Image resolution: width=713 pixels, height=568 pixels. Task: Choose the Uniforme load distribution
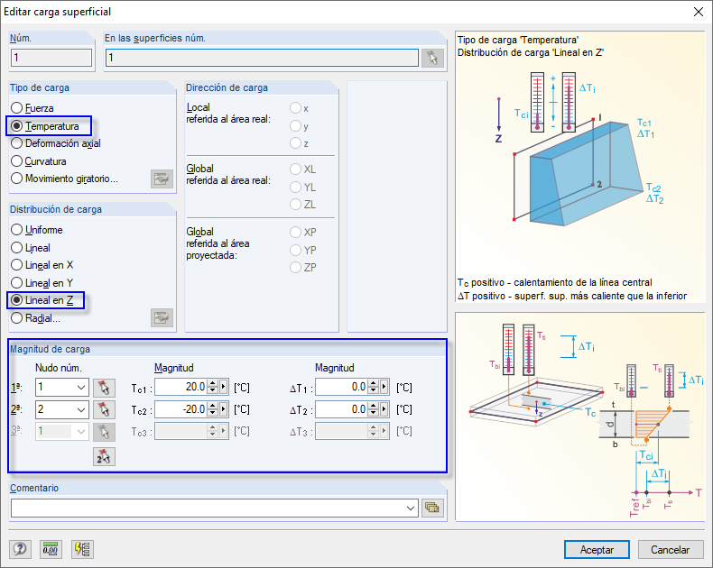[x=37, y=230]
